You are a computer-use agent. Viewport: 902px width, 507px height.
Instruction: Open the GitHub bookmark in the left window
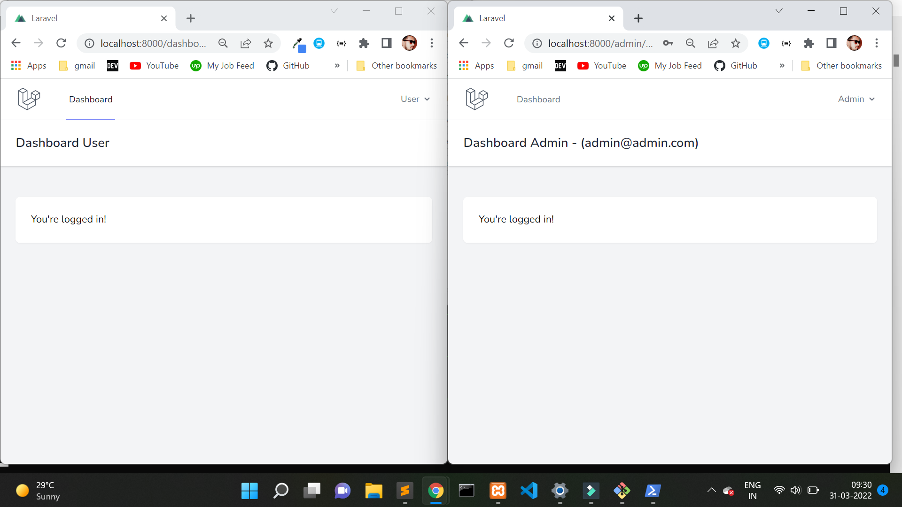click(288, 66)
